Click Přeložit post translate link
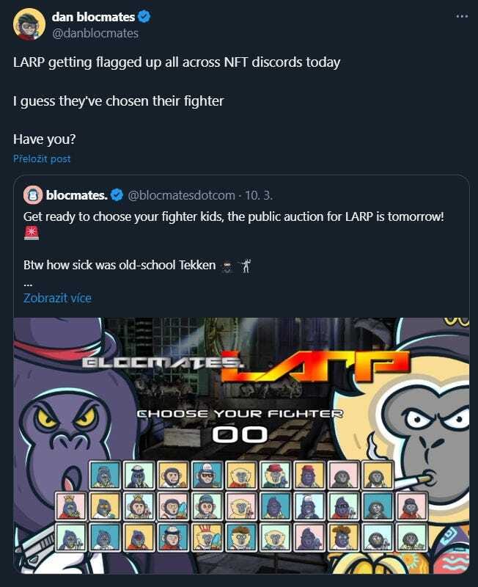This screenshot has width=478, height=587. click(x=42, y=158)
